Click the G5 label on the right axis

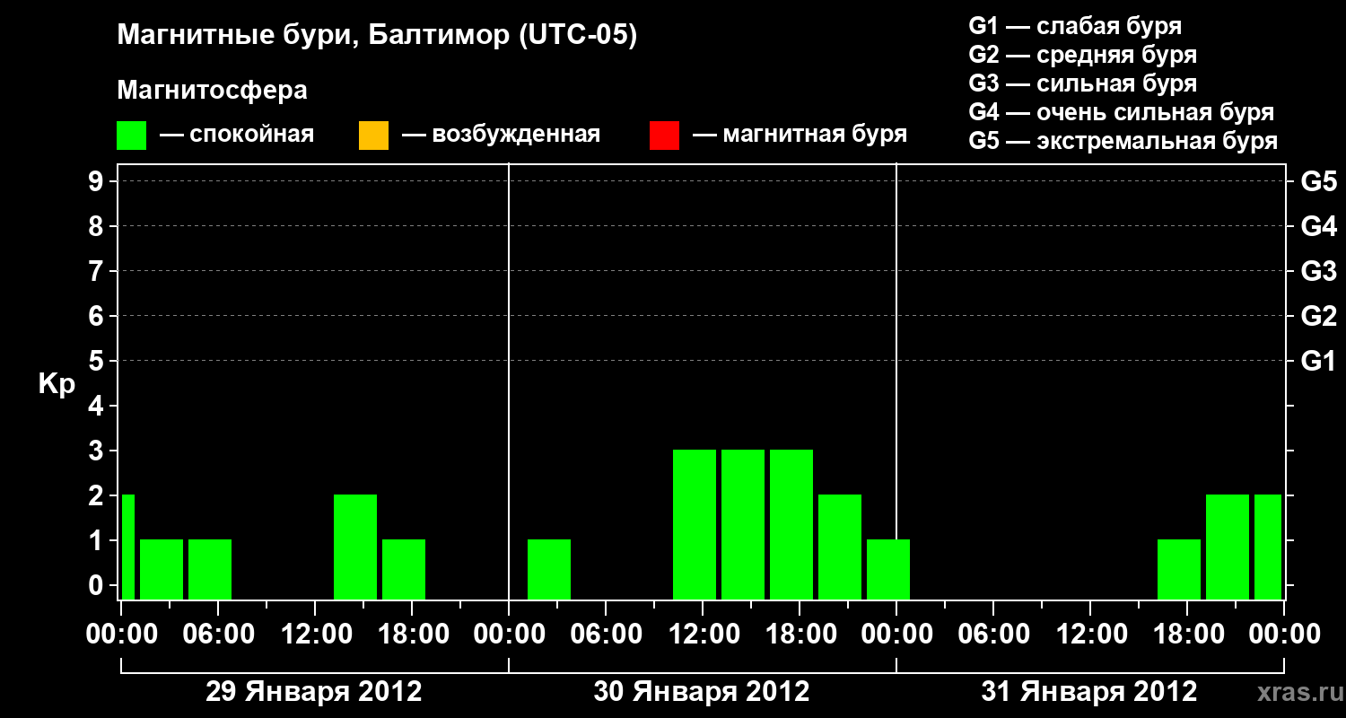click(x=1319, y=181)
